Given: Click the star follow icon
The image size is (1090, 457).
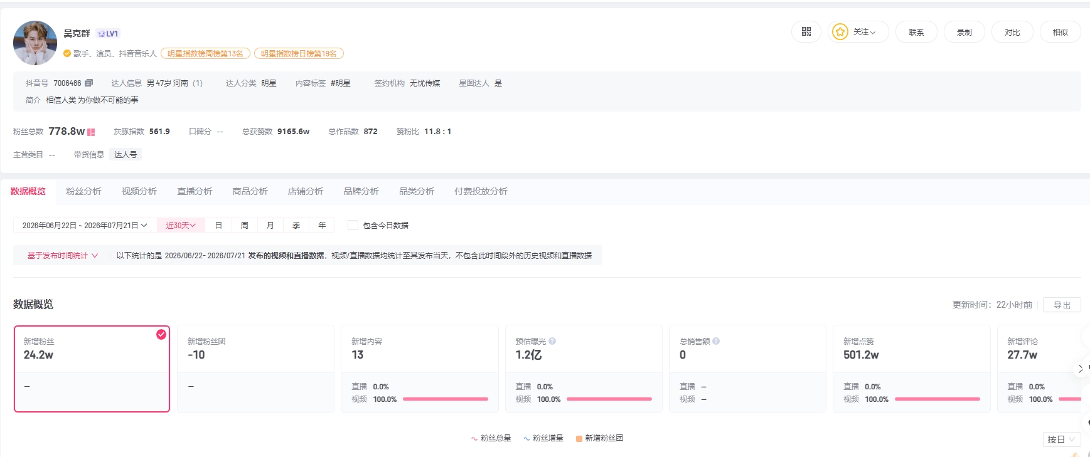Looking at the screenshot, I should (x=840, y=32).
